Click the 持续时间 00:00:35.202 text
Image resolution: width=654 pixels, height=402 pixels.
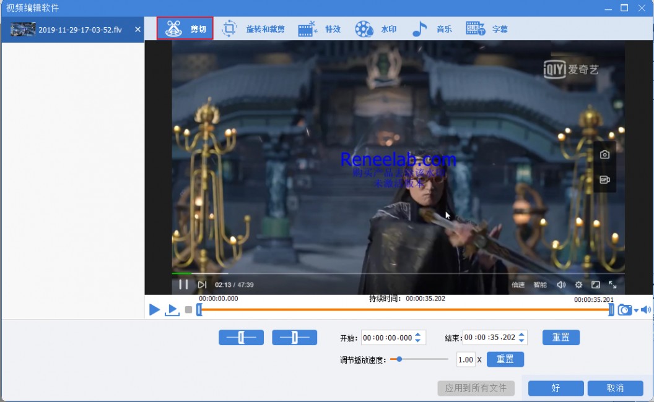[x=407, y=299]
